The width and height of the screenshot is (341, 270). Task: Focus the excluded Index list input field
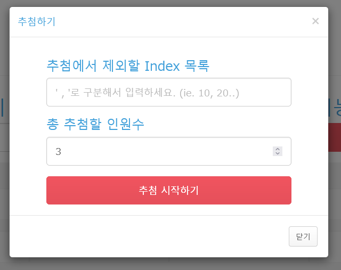tap(169, 92)
